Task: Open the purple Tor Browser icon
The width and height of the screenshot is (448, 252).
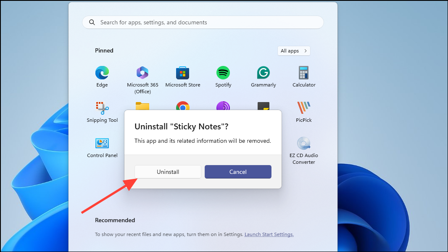Action: coord(223,105)
